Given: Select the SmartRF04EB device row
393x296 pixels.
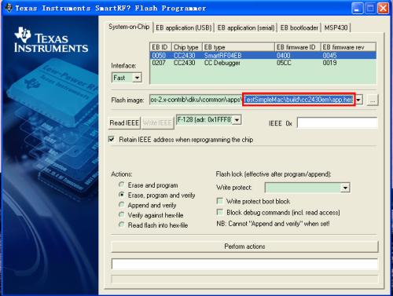Looking at the screenshot, I should (263, 56).
